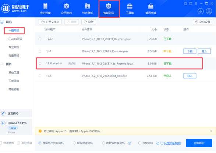Viewport: 216px width, 153px height.
Task: Click 导入 import button for firmware 18.1
Action: pos(204,51)
